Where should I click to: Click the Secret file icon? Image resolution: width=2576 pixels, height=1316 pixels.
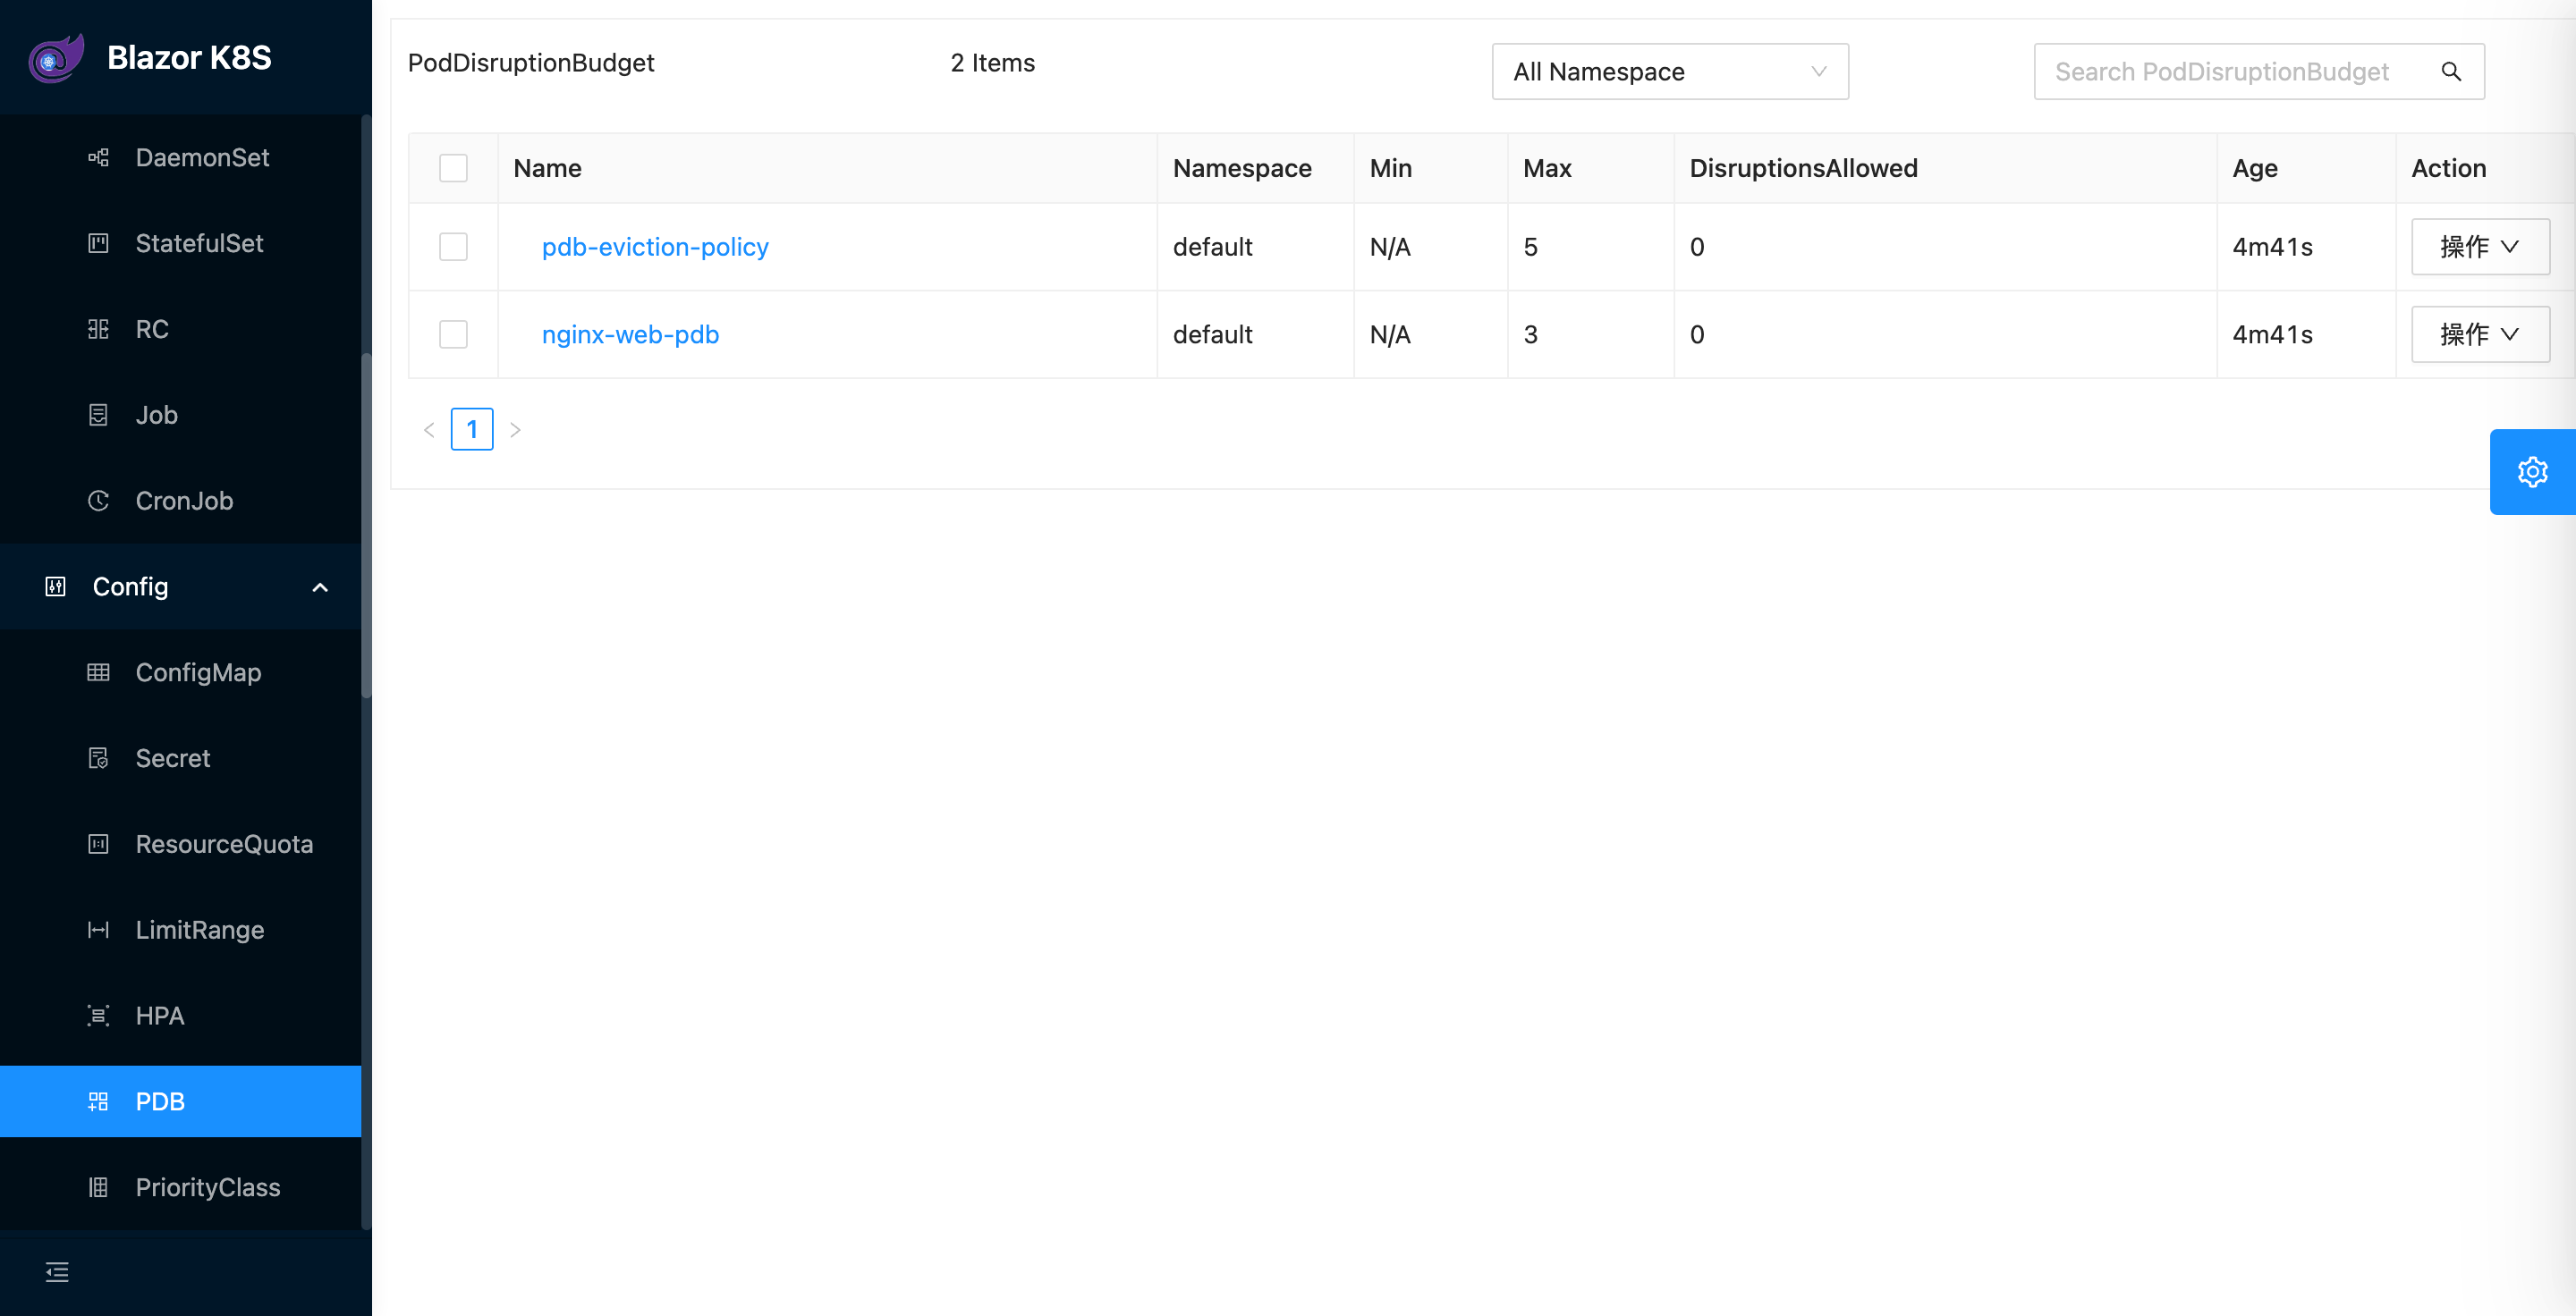point(98,759)
